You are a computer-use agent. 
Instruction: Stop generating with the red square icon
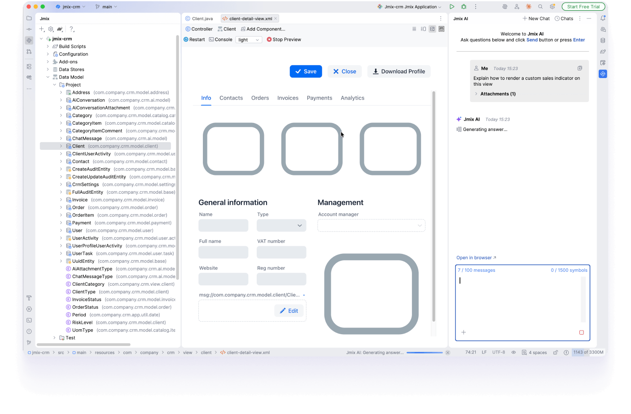pos(581,332)
